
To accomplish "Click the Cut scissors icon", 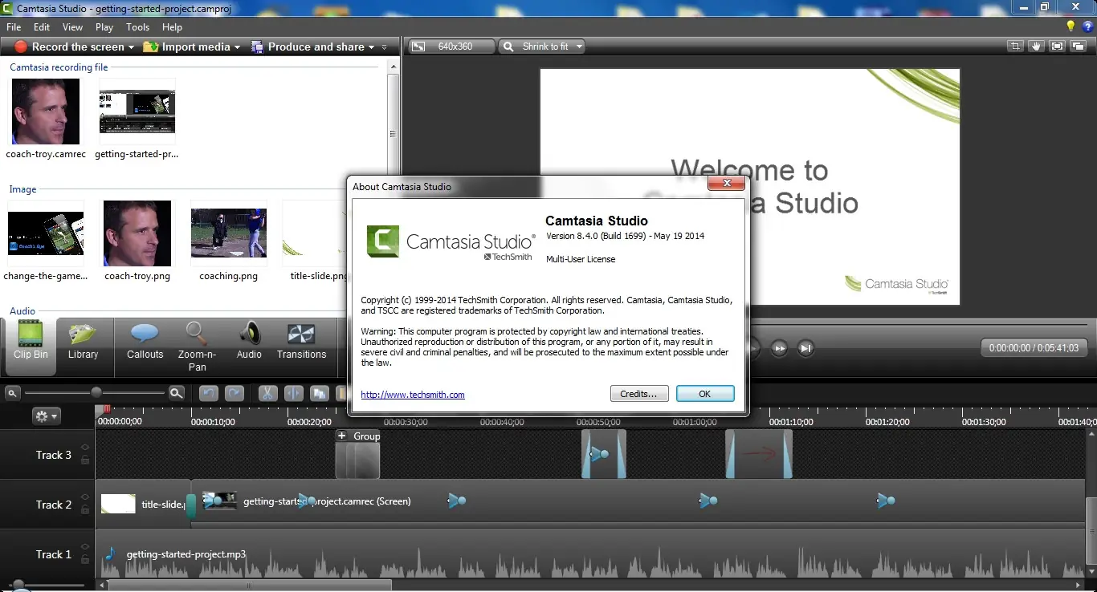I will coord(267,393).
